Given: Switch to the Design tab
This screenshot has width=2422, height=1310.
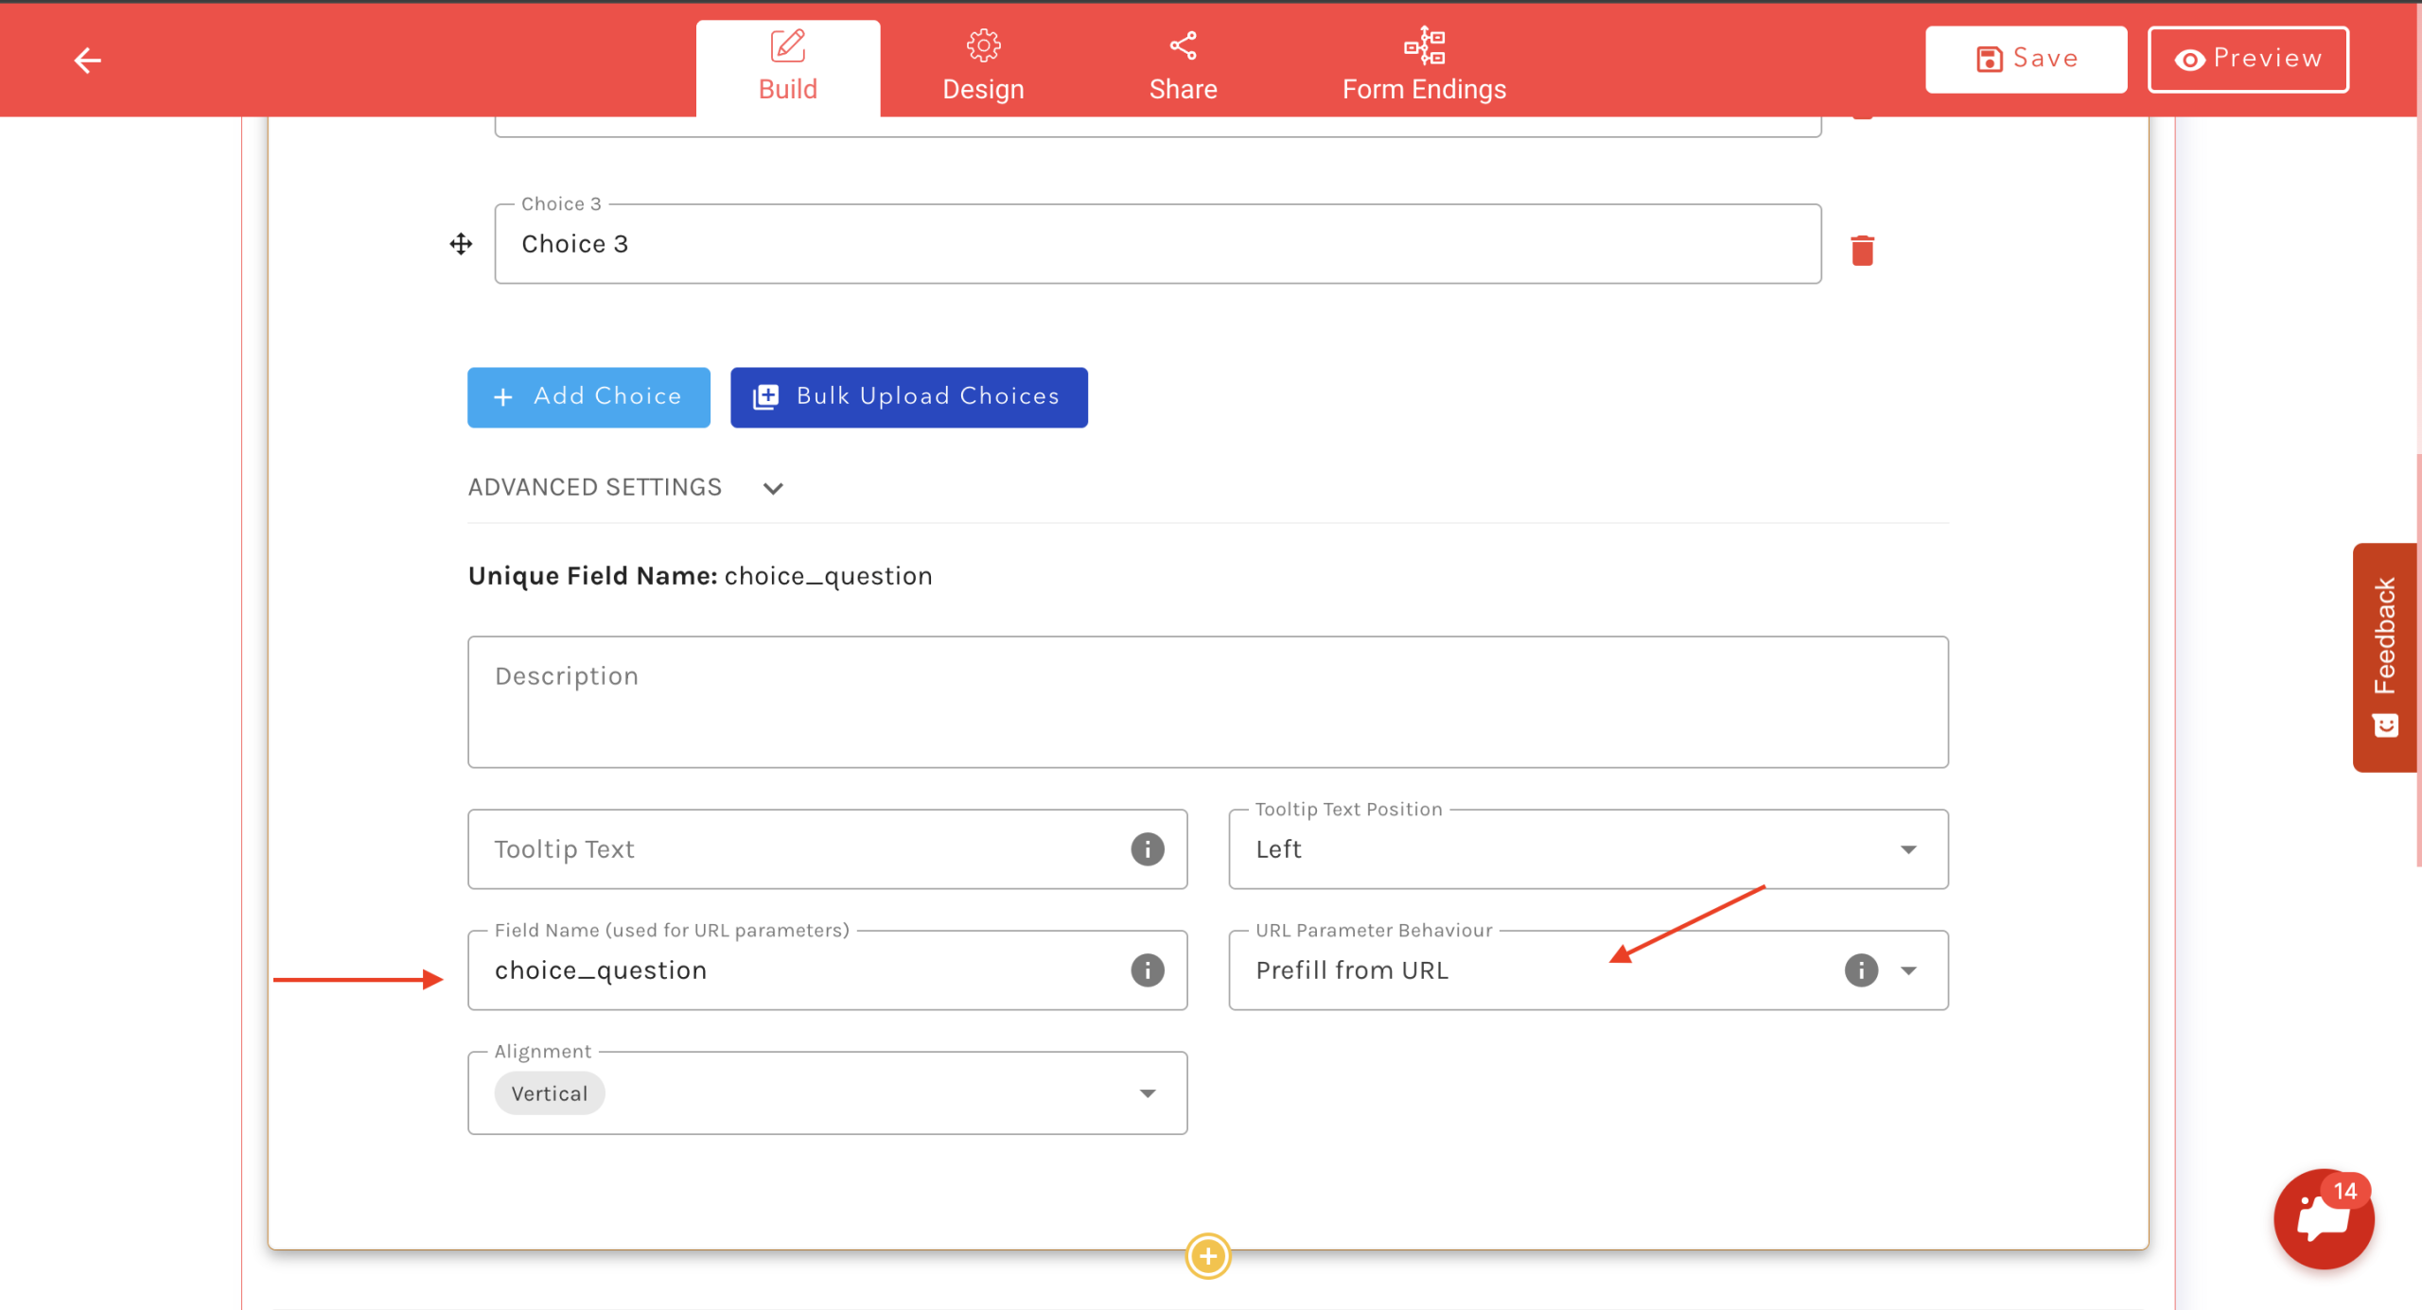Looking at the screenshot, I should pyautogui.click(x=983, y=66).
